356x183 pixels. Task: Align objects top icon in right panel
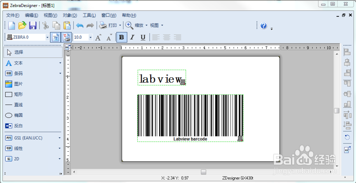tap(347, 83)
